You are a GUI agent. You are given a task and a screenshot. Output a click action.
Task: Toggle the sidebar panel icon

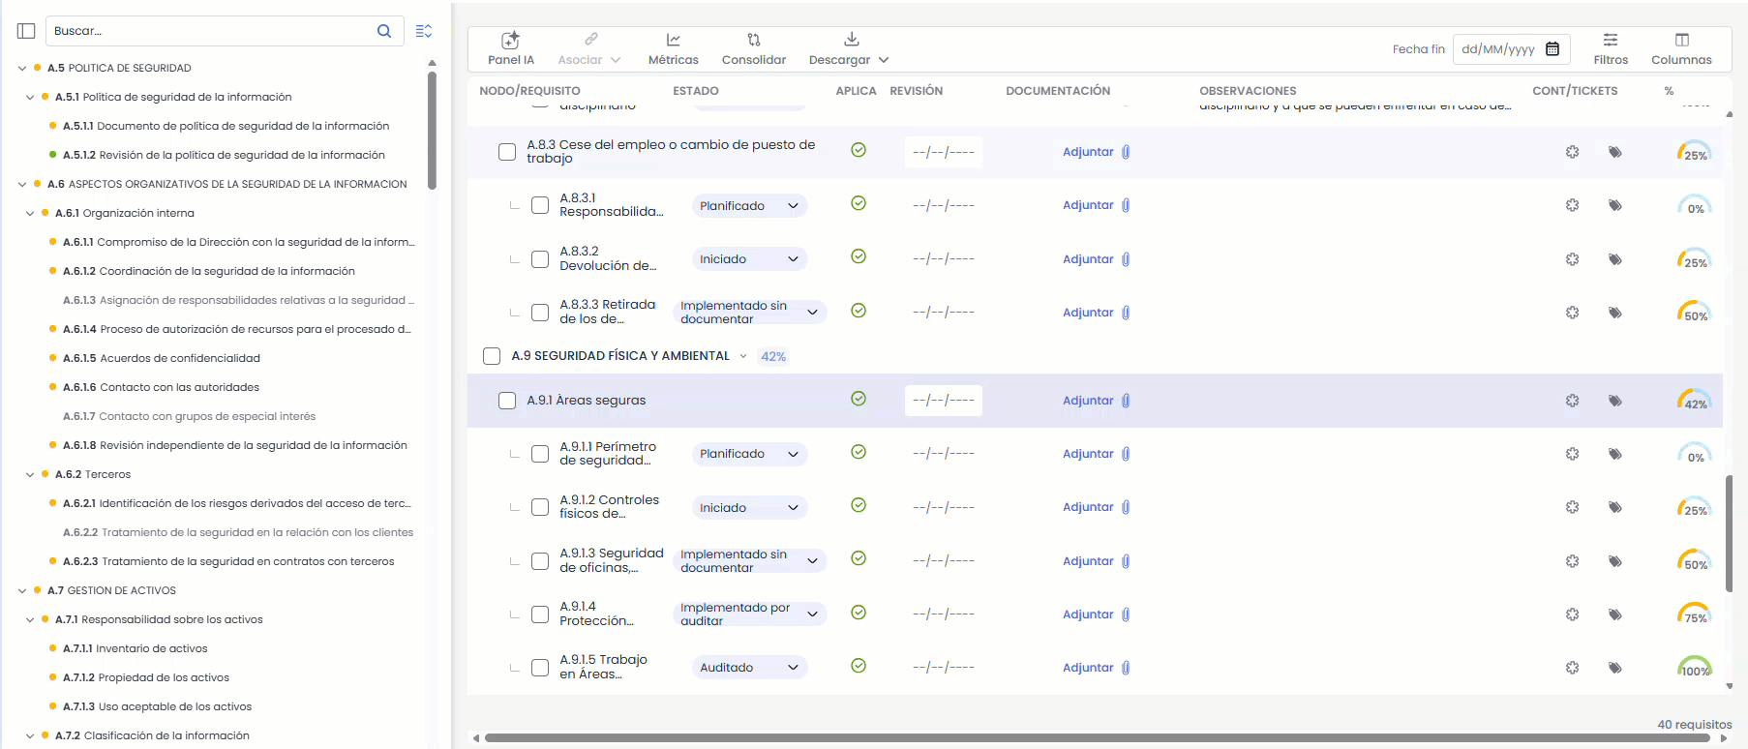pos(26,31)
